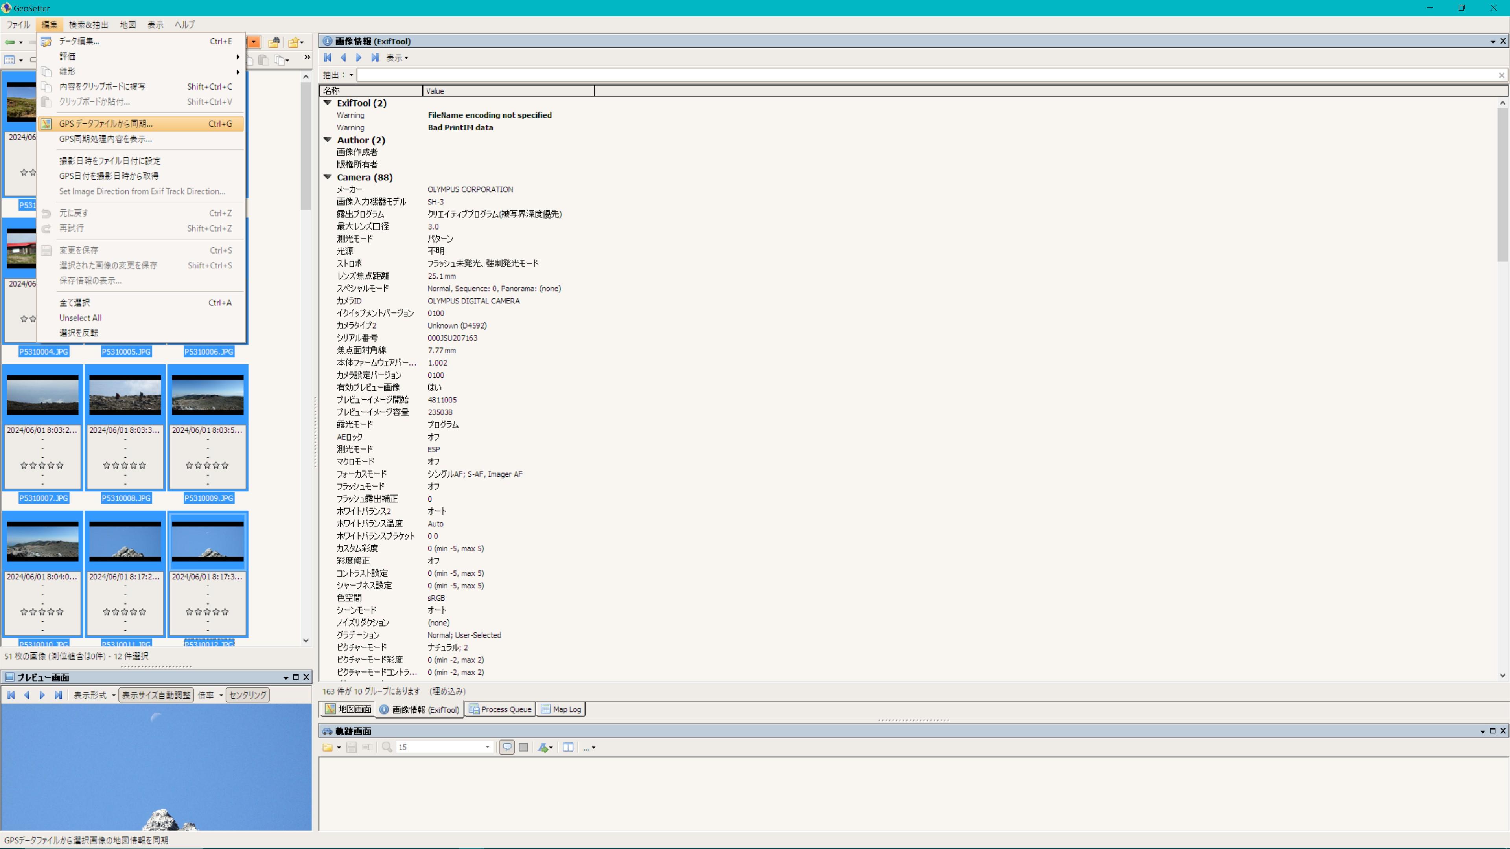Collapse the Camera (88) group

[x=328, y=177]
